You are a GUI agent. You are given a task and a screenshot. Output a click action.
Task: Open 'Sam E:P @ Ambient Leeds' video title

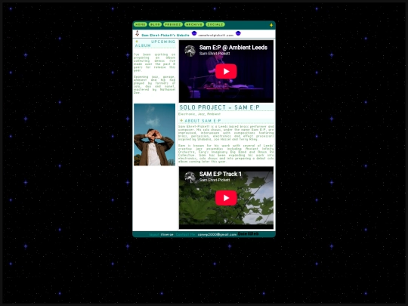(233, 48)
